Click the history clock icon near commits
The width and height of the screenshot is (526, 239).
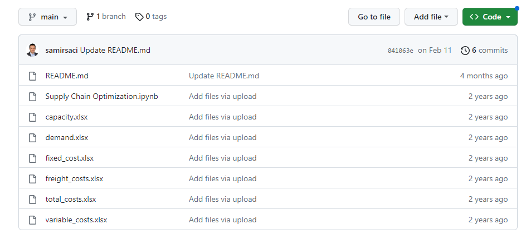(465, 51)
